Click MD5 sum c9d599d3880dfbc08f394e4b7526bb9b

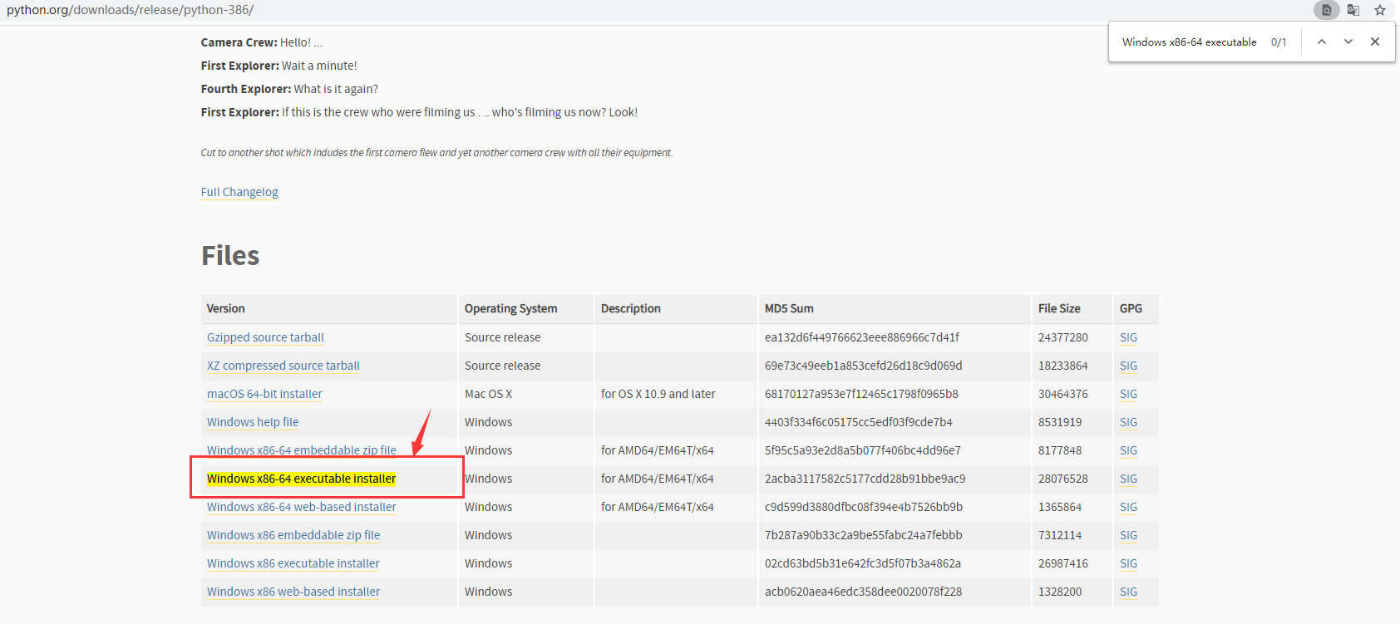coord(864,507)
